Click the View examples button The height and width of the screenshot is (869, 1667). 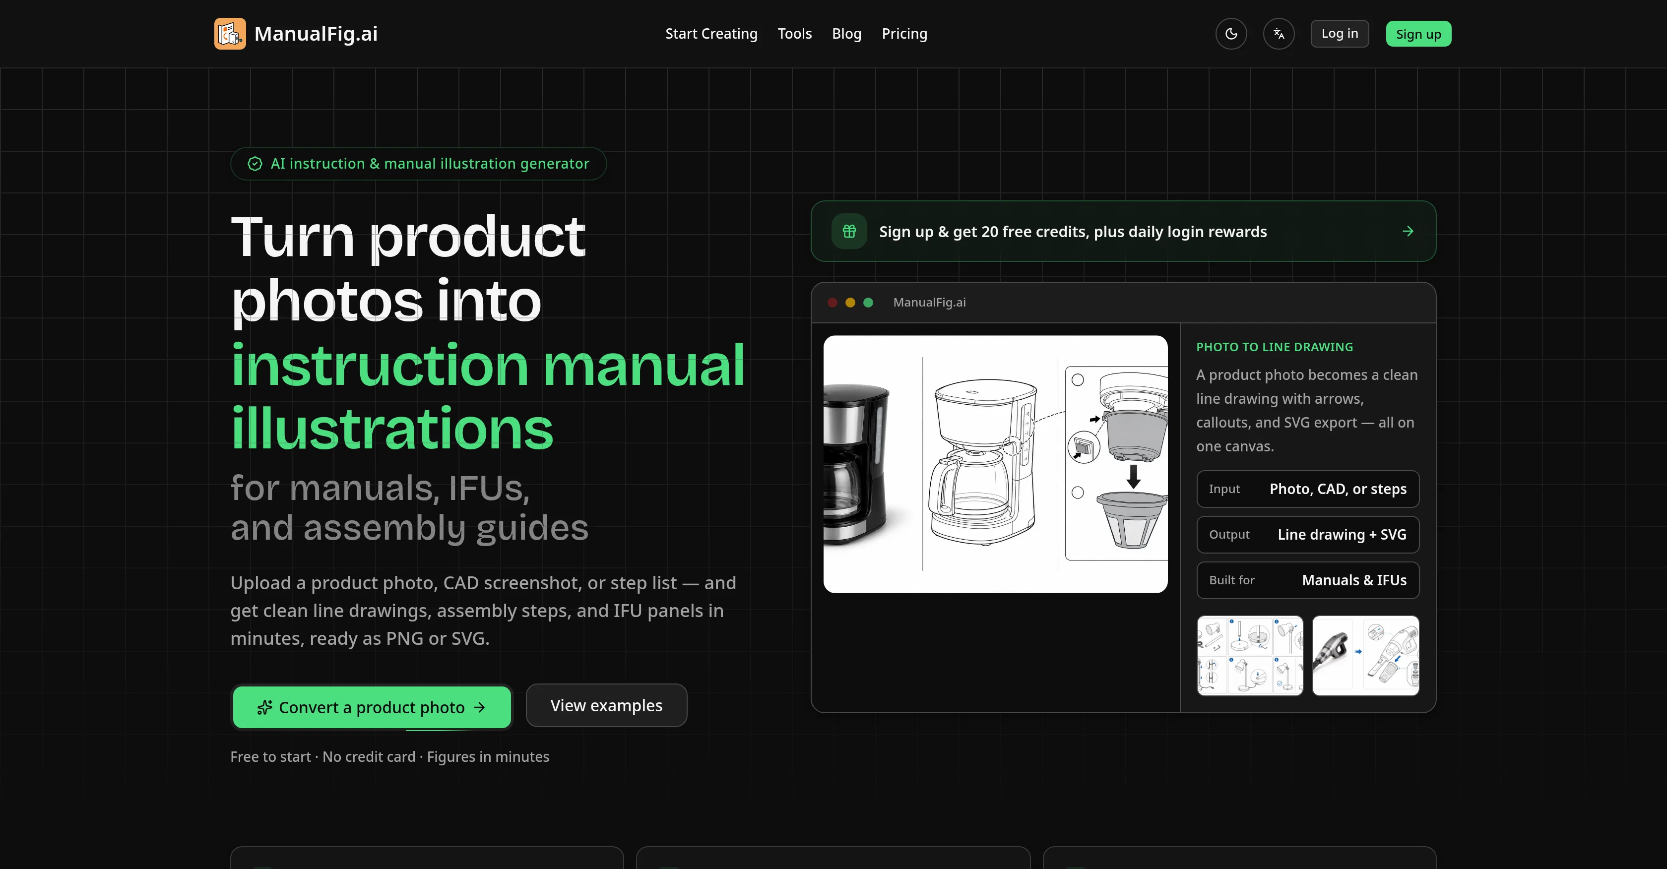tap(606, 705)
